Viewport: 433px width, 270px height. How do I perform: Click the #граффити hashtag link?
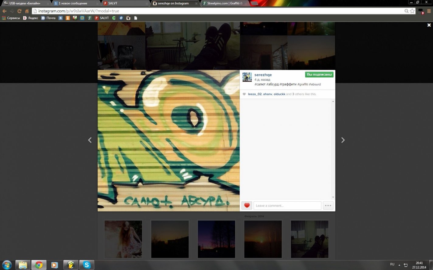coord(288,84)
